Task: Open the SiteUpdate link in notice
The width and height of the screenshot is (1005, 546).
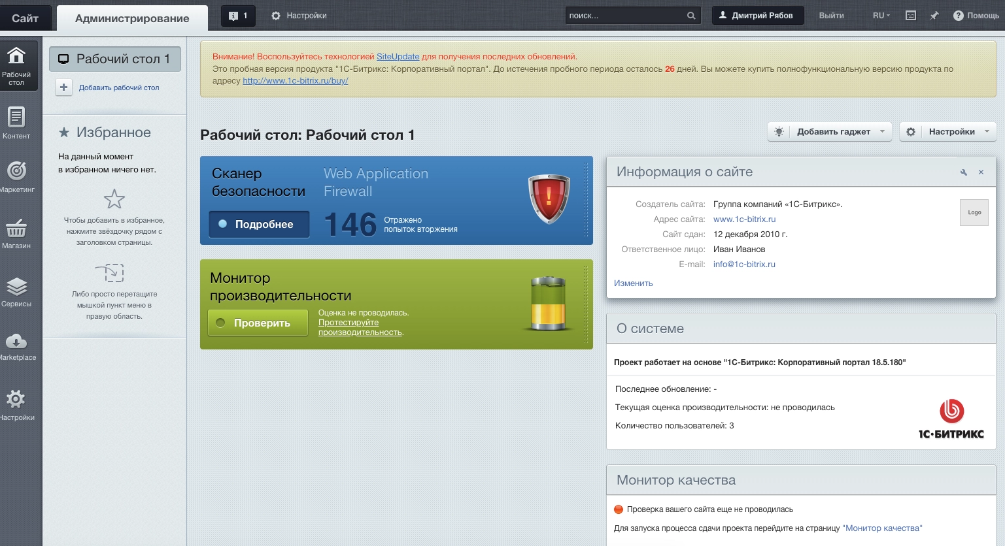Action: pos(398,57)
